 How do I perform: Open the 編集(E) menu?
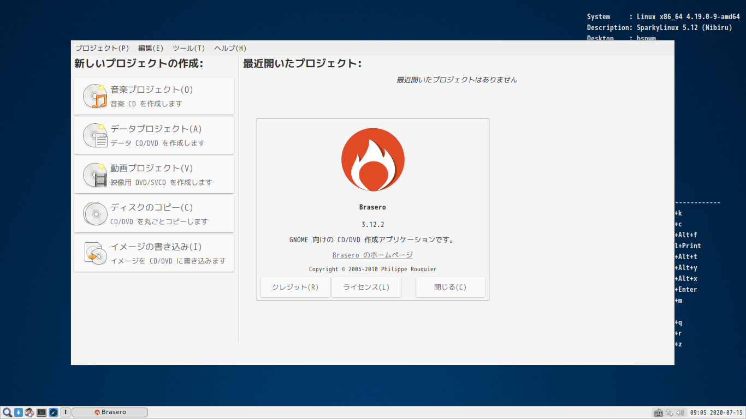[x=151, y=48]
